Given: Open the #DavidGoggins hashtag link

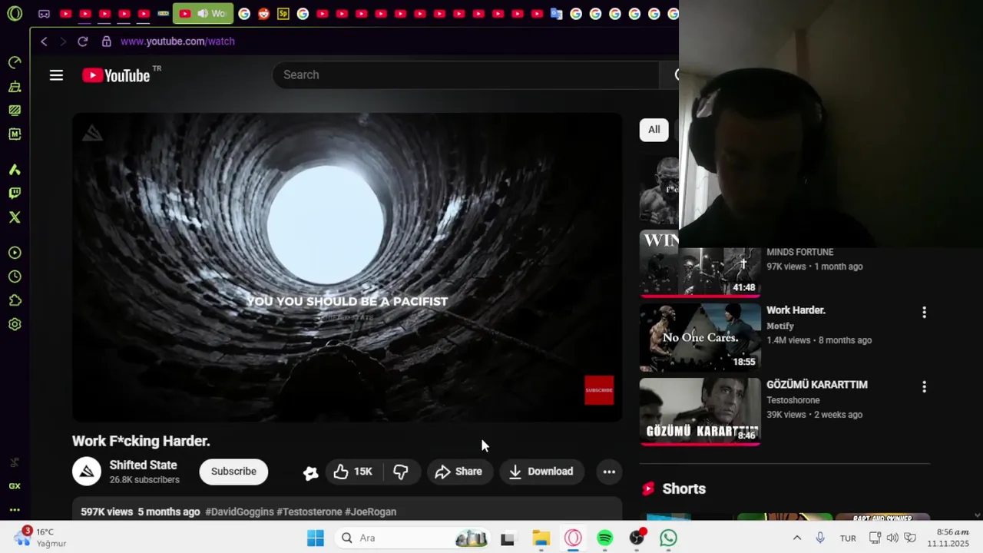Looking at the screenshot, I should (x=240, y=512).
